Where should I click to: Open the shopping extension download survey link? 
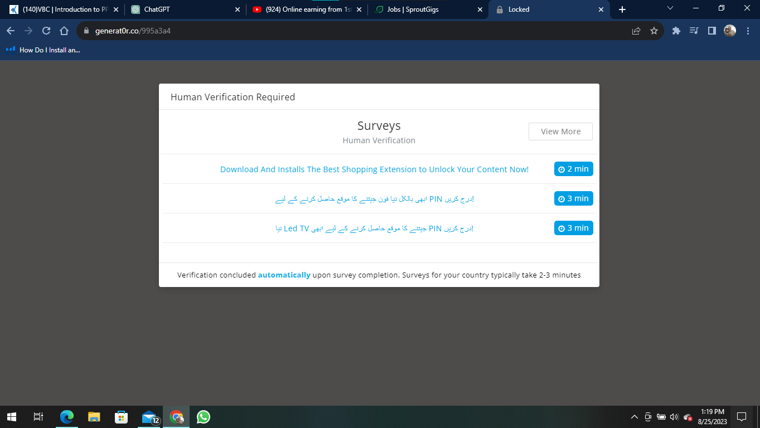(374, 169)
